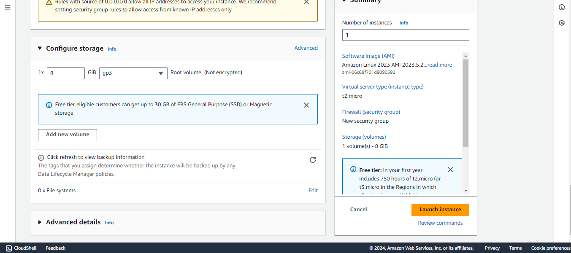The width and height of the screenshot is (571, 253).
Task: Open the navigation sidebar hamburger menu
Action: click(x=7, y=7)
